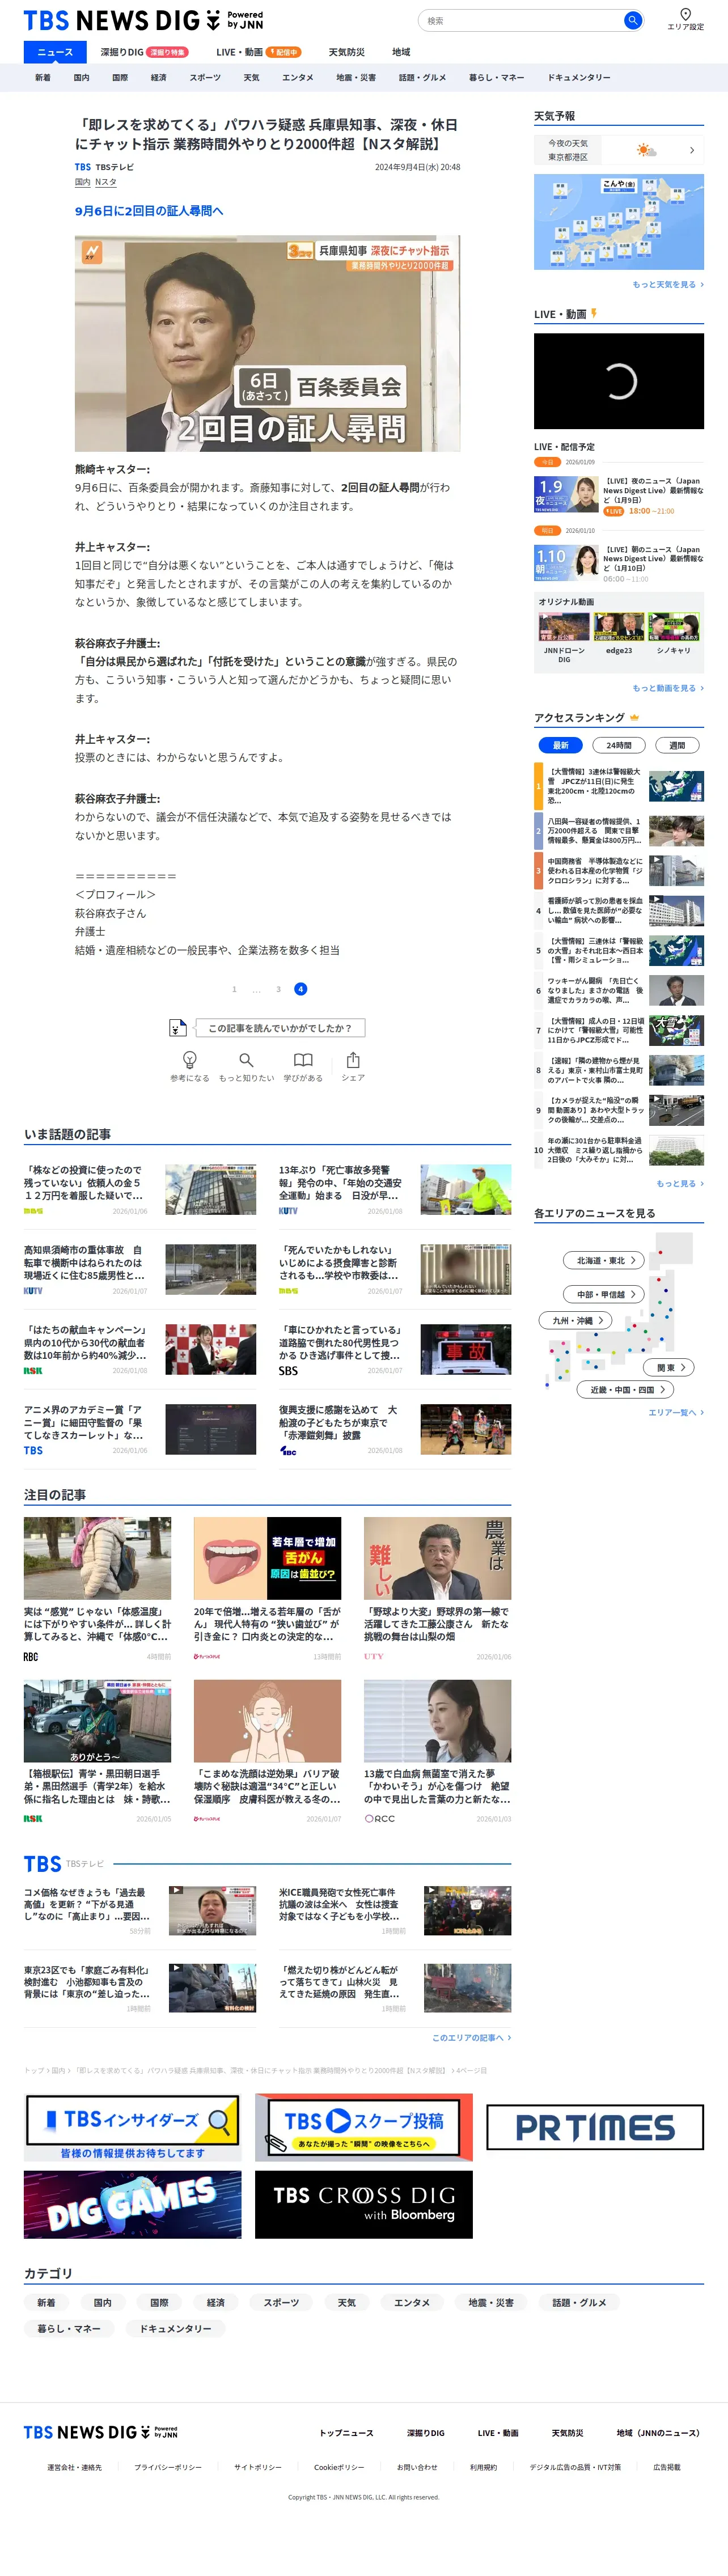Click the TBS logo in the TBSテレビ section
728x2576 pixels.
(x=43, y=1864)
